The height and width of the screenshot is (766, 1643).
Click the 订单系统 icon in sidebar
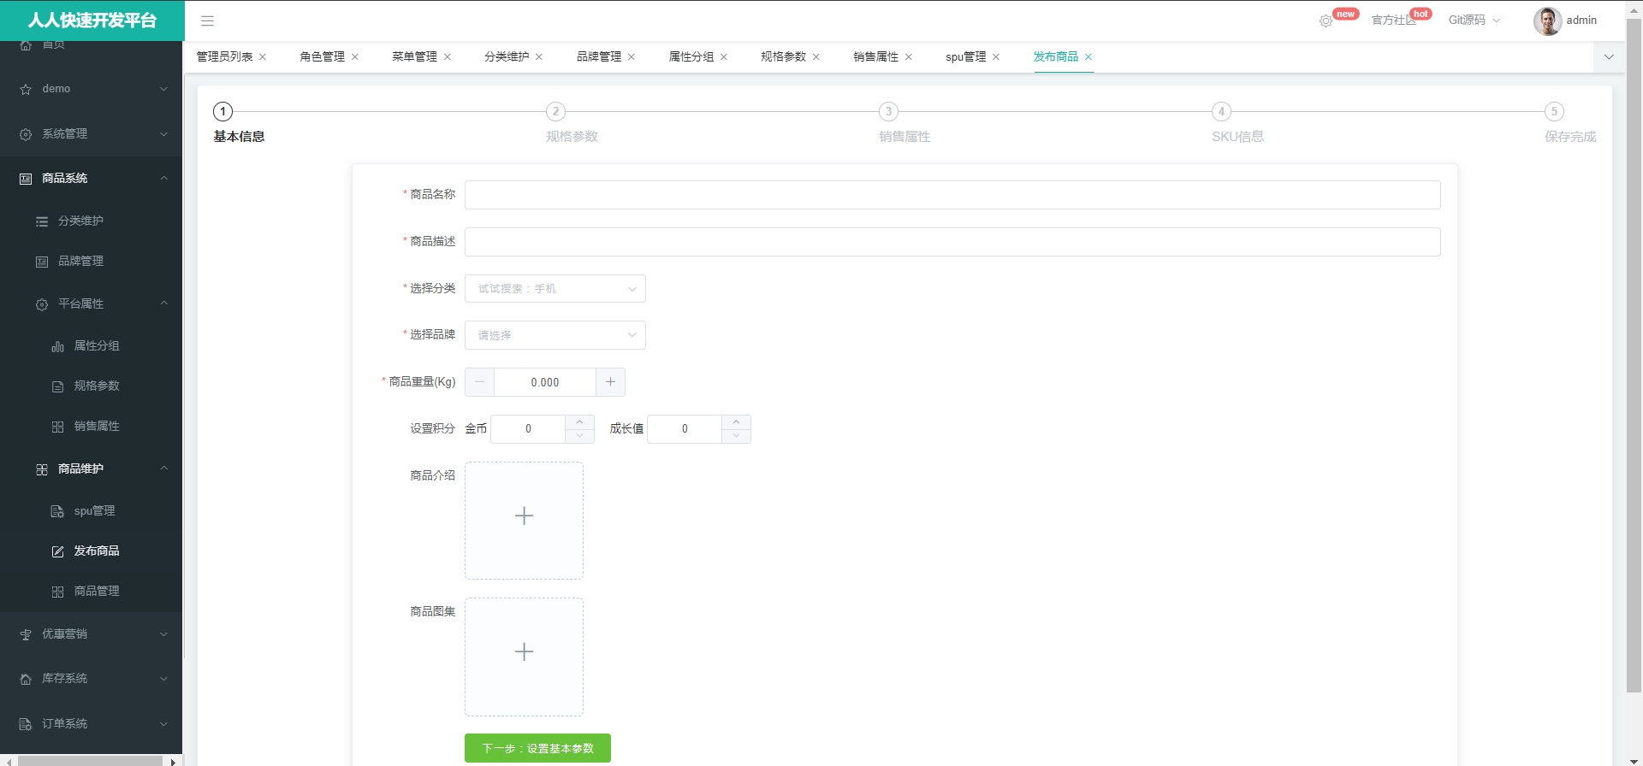[x=26, y=724]
